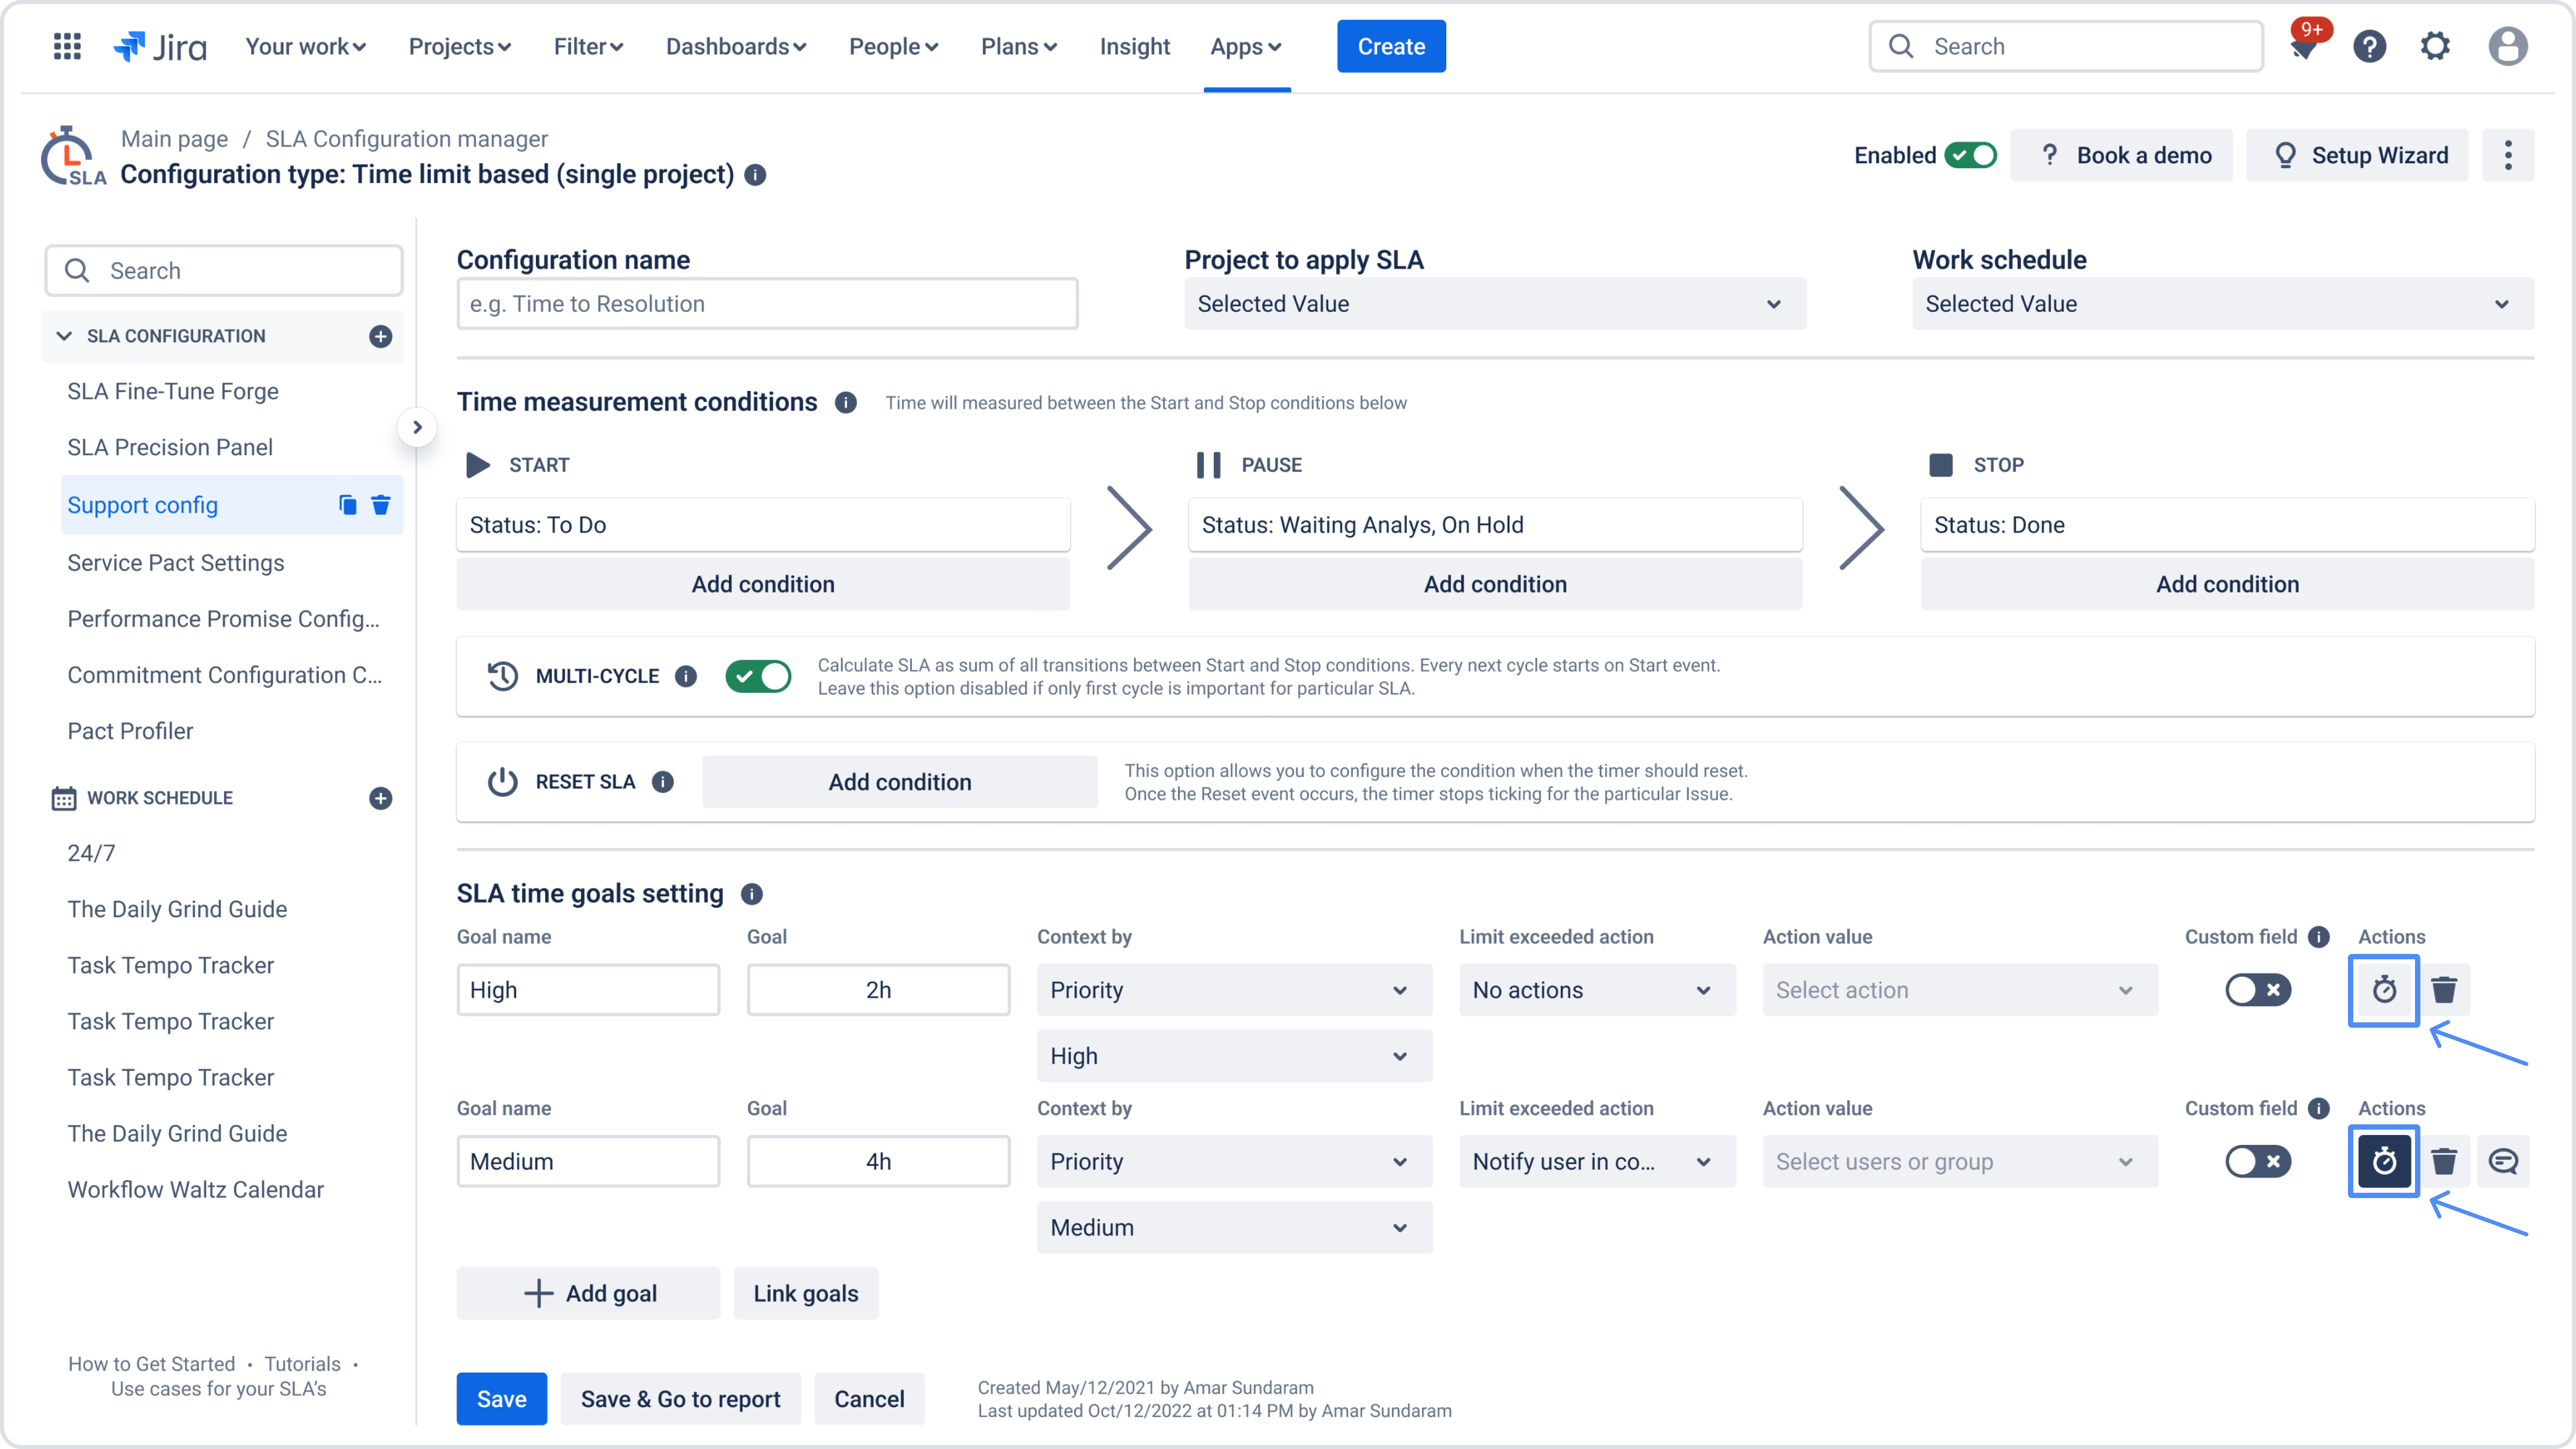Open the comment icon on Medium goal row

pos(2503,1161)
